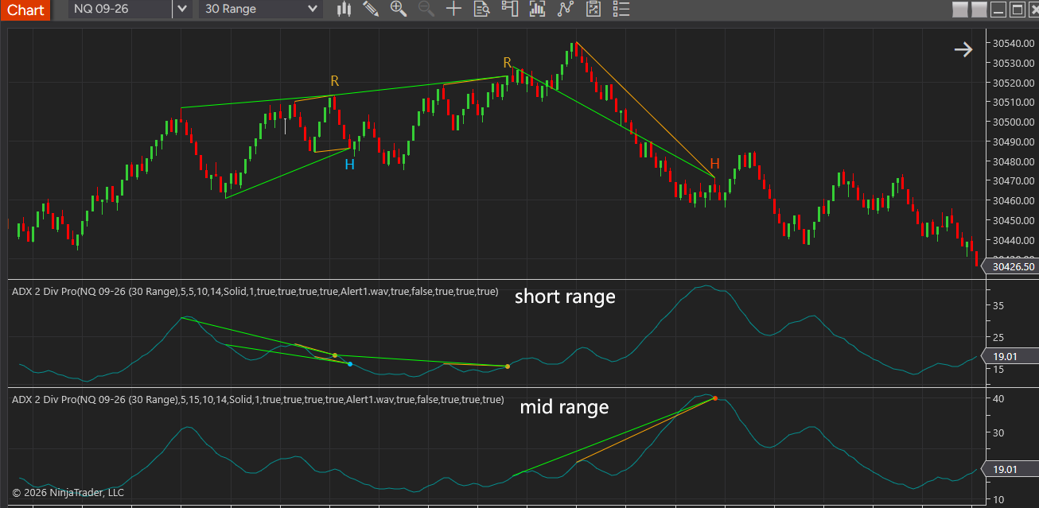Toggle the crosshair cursor tool

[453, 9]
